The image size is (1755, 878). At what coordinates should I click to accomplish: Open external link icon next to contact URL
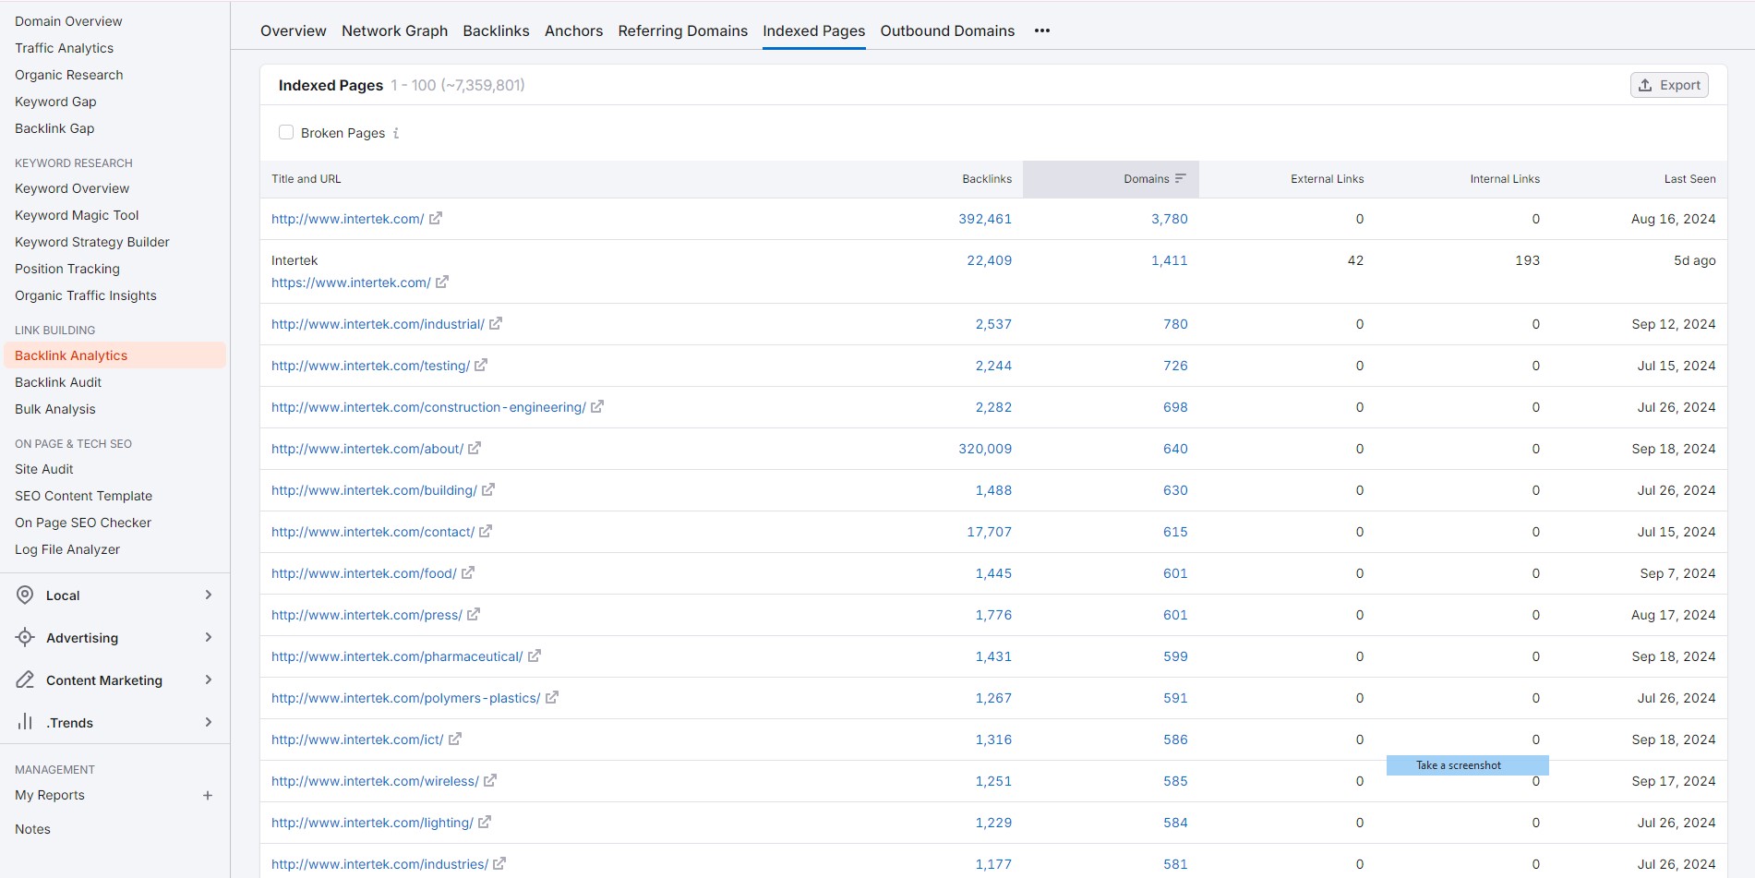point(486,532)
